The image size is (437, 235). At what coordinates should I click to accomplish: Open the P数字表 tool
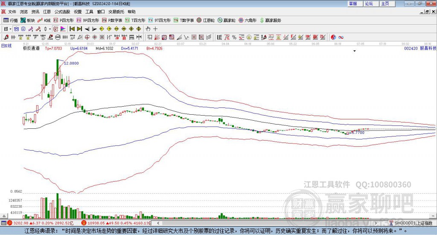click(x=112, y=20)
